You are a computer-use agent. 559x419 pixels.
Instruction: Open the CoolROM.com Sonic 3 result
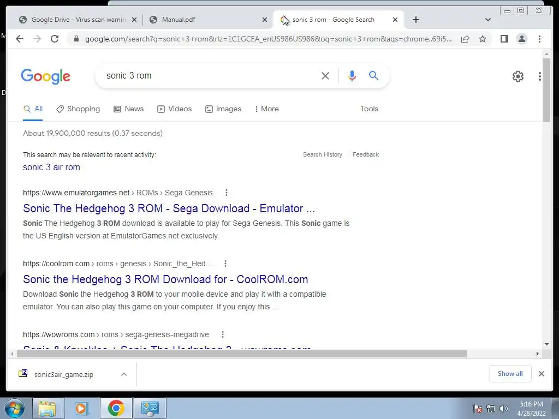(165, 279)
